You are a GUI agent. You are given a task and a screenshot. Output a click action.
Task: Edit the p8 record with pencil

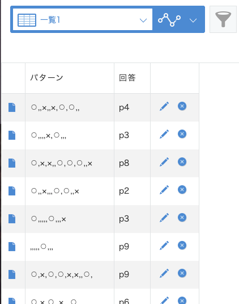click(x=164, y=162)
